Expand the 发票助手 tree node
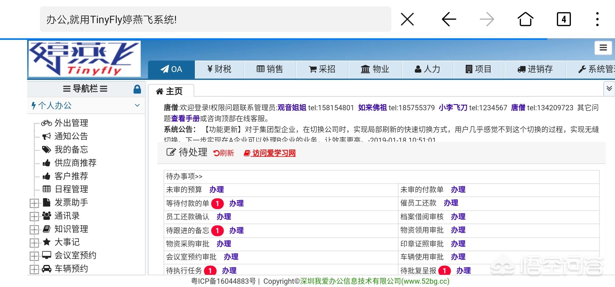615x287 pixels. coord(34,203)
